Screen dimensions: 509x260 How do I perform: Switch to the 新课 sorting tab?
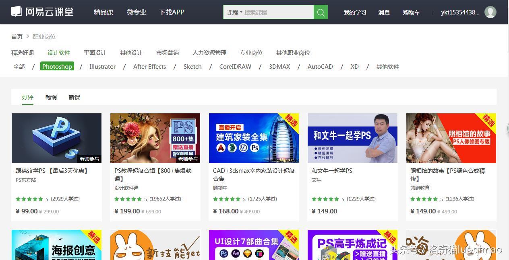coord(74,97)
